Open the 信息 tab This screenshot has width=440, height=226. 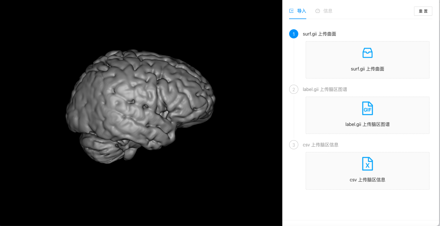click(324, 11)
